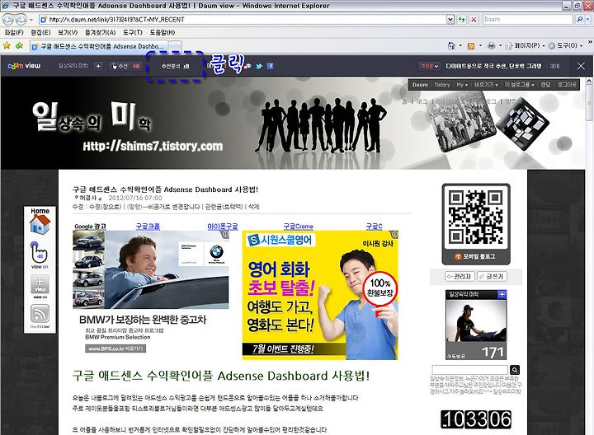Click the Daum search box in IE
This screenshot has width=594, height=435.
[x=528, y=19]
